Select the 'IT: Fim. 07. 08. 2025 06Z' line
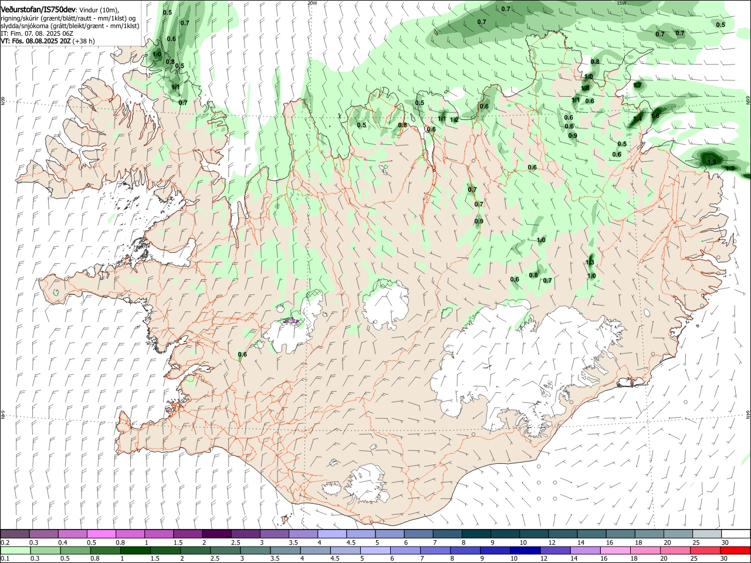The height and width of the screenshot is (563, 751). [x=36, y=34]
